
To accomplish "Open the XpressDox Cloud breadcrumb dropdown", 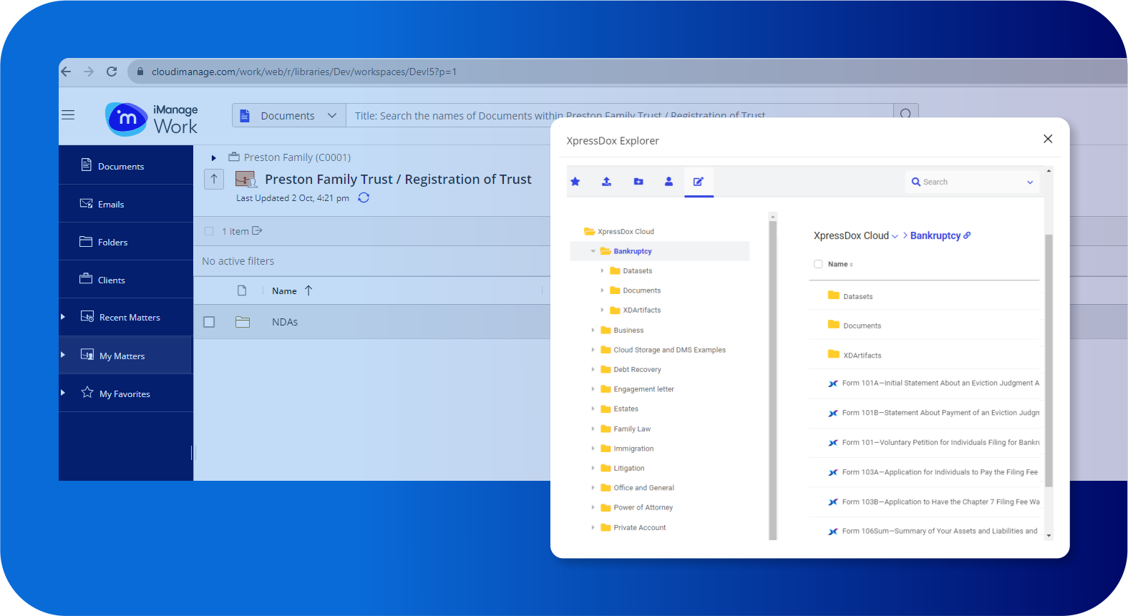I will tap(895, 236).
